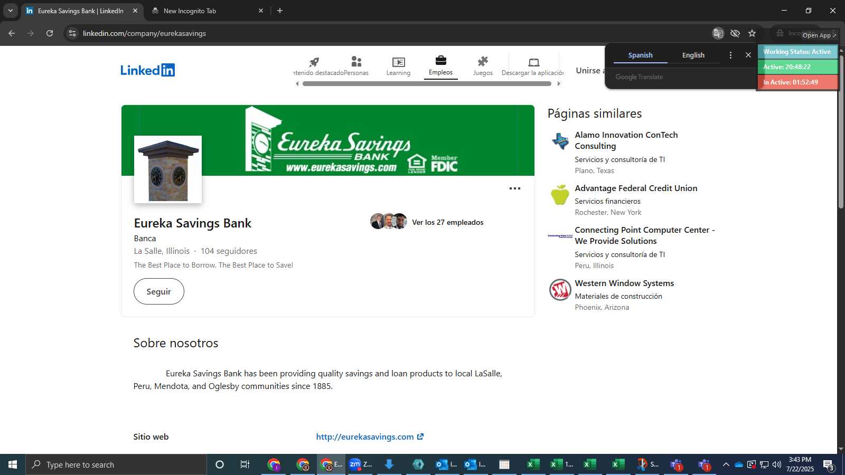Click the address bar URL field
This screenshot has height=475, width=845.
(391, 33)
